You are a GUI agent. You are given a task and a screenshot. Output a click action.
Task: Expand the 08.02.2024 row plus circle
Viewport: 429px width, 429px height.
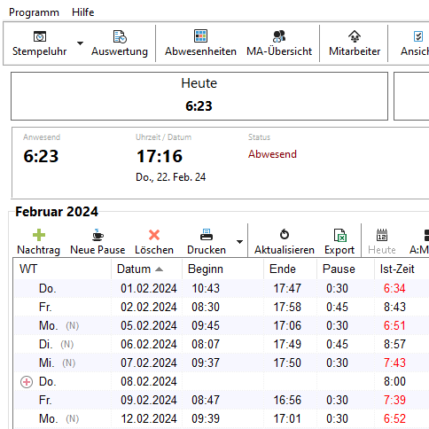pyautogui.click(x=27, y=382)
